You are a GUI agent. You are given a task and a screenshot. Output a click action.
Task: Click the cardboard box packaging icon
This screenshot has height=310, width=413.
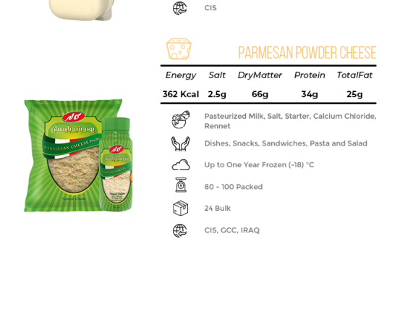tap(180, 208)
